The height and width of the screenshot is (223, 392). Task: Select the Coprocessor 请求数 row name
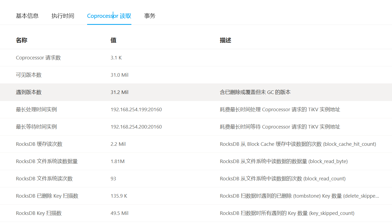pyautogui.click(x=38, y=58)
